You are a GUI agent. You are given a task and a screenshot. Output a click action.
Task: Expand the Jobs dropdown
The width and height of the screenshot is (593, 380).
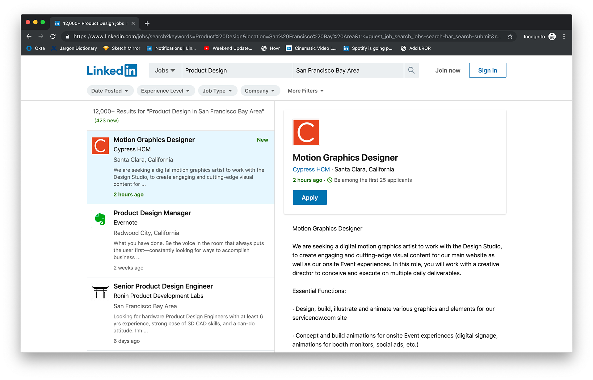(x=165, y=70)
